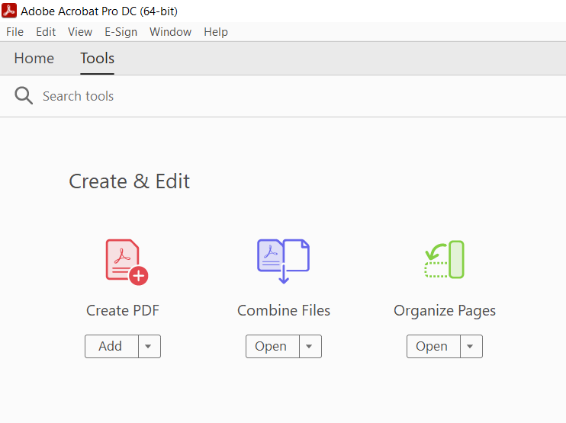Expand dropdown arrow next to Add

click(x=150, y=346)
